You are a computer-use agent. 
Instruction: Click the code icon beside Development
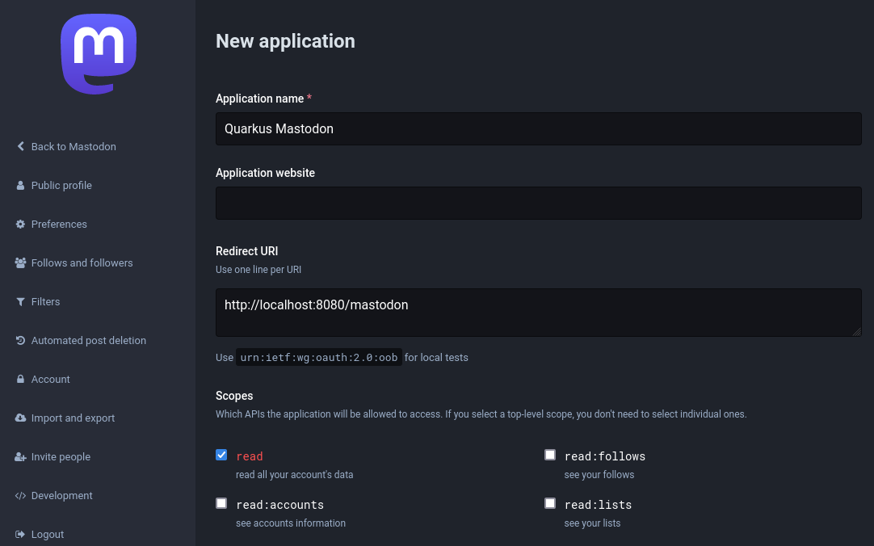click(21, 495)
